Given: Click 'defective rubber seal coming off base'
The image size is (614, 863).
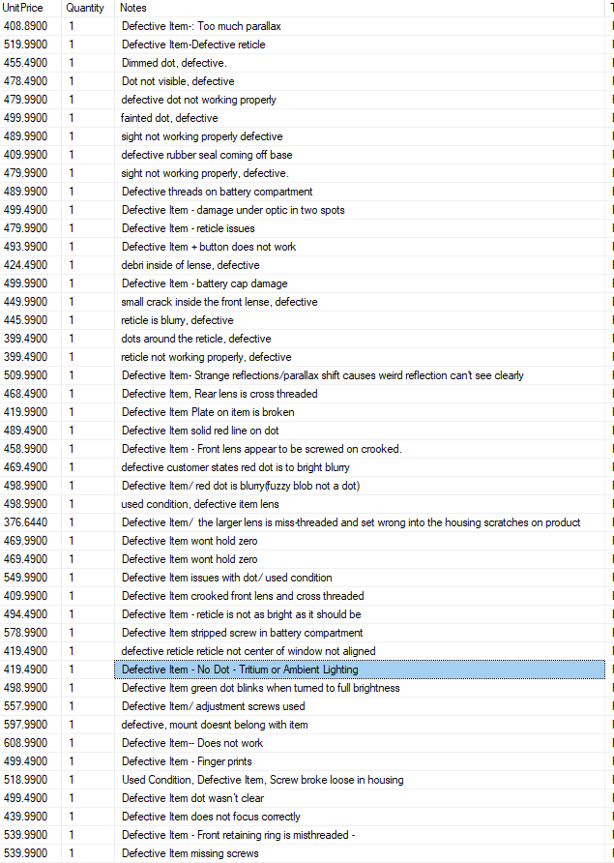Looking at the screenshot, I should click(x=360, y=155).
